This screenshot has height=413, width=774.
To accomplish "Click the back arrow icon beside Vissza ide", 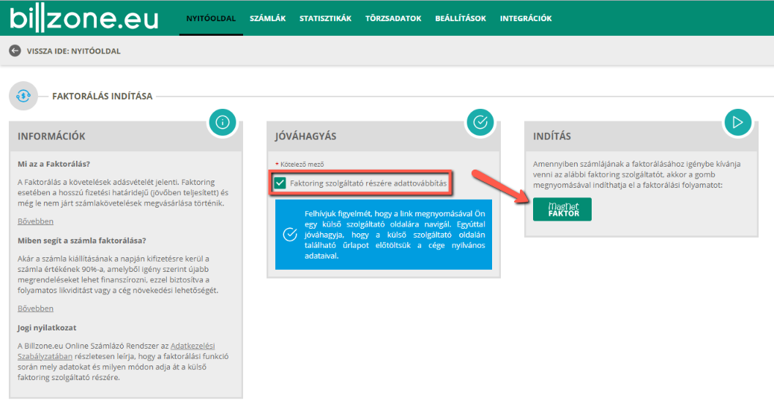I will click(15, 50).
